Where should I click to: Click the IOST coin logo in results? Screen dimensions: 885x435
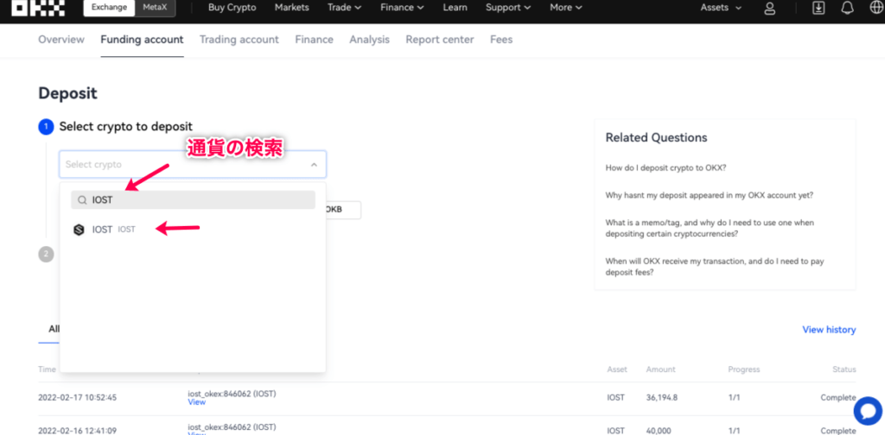(x=79, y=230)
